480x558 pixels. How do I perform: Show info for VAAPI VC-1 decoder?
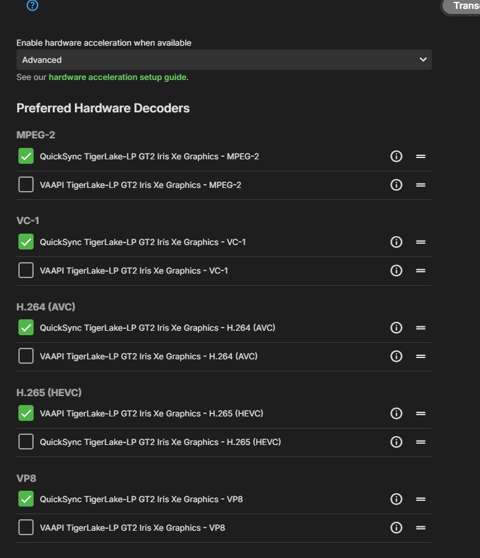(x=396, y=270)
